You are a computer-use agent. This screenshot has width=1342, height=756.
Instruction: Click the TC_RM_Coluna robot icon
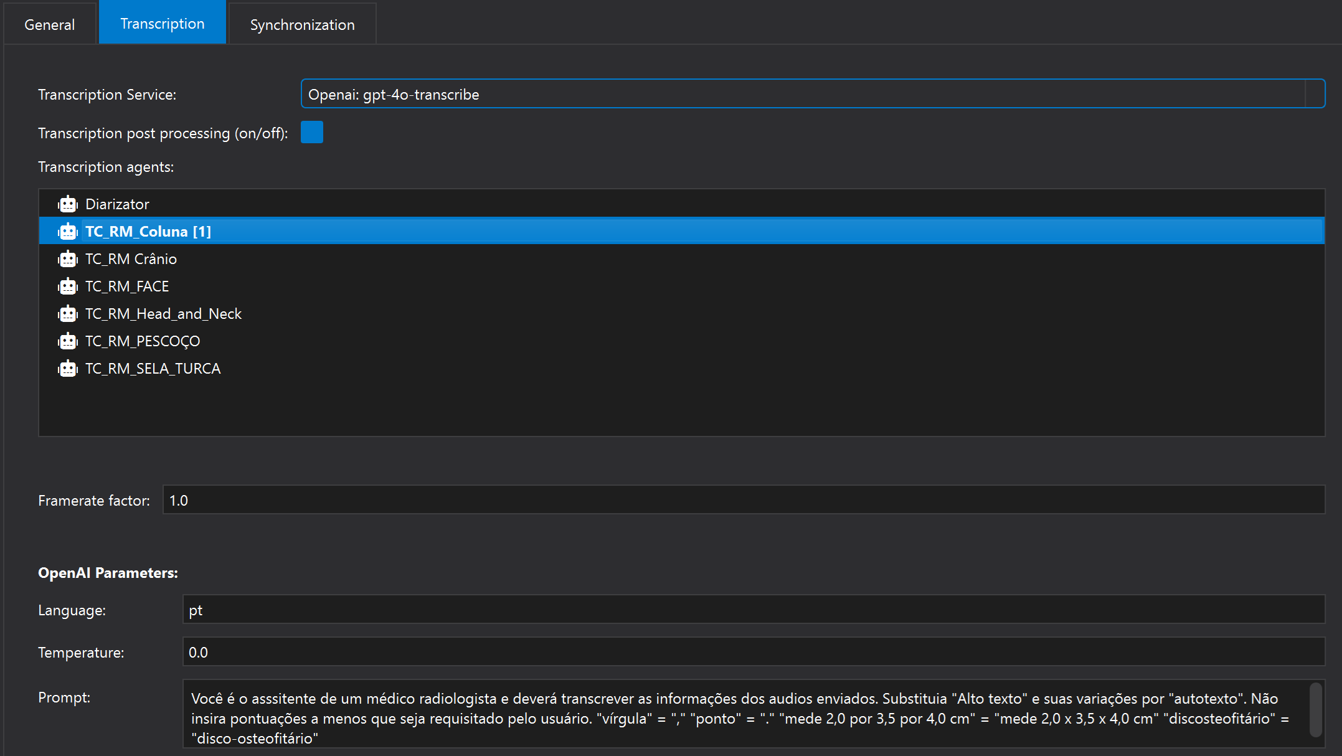point(67,232)
